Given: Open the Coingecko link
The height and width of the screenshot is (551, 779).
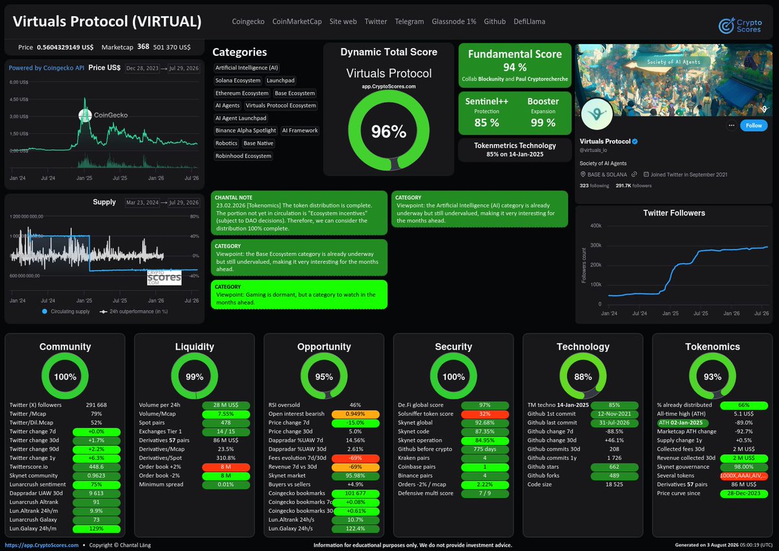Looking at the screenshot, I should [x=248, y=21].
